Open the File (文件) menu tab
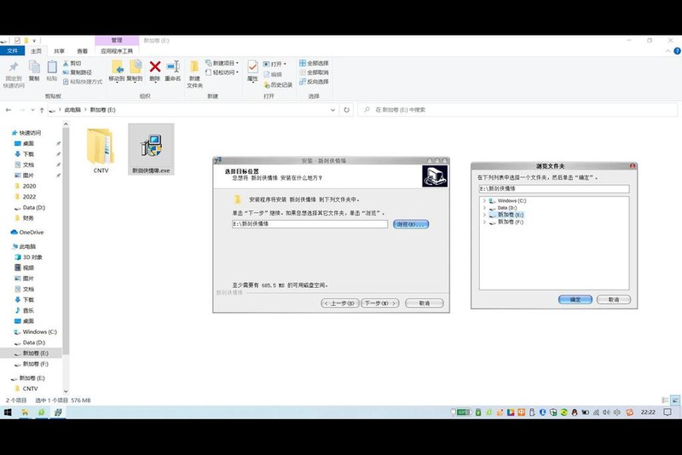682x455 pixels. point(12,51)
